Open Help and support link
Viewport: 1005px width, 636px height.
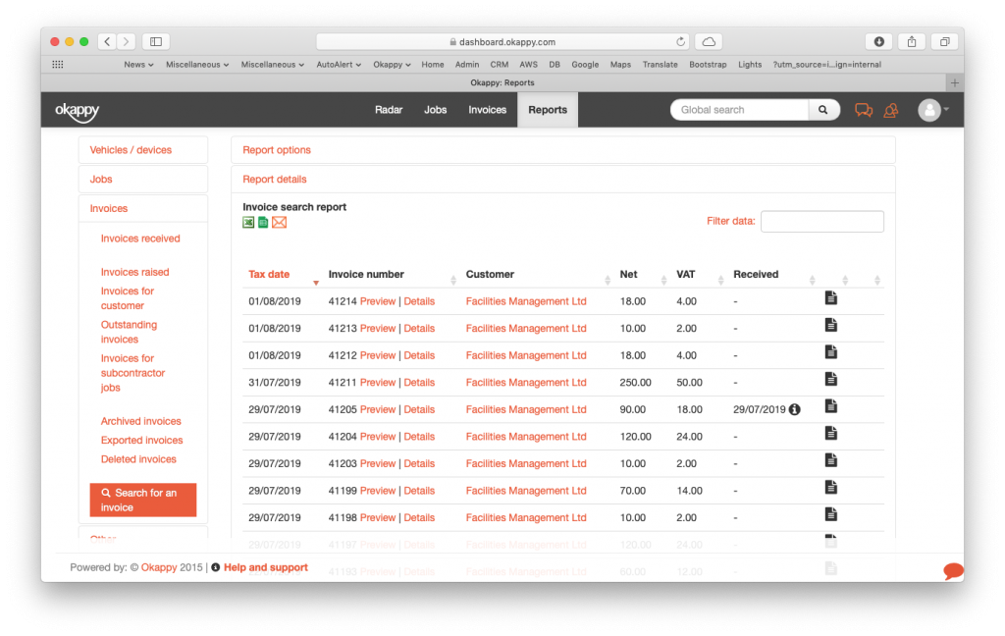265,567
